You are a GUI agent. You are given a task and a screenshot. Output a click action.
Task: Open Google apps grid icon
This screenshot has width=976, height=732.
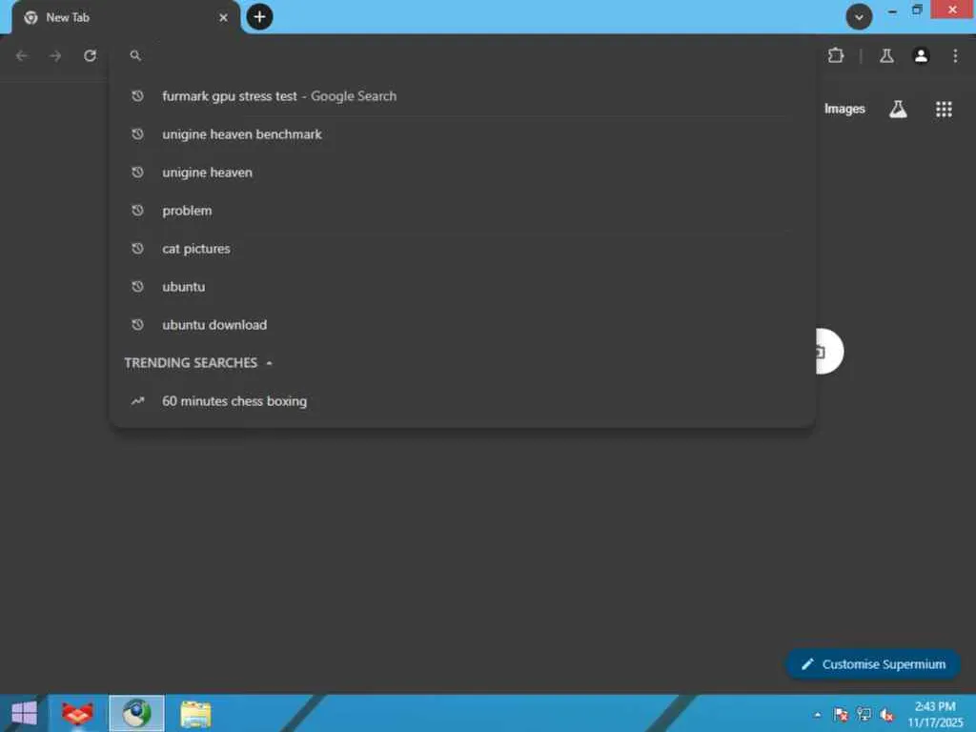[944, 109]
